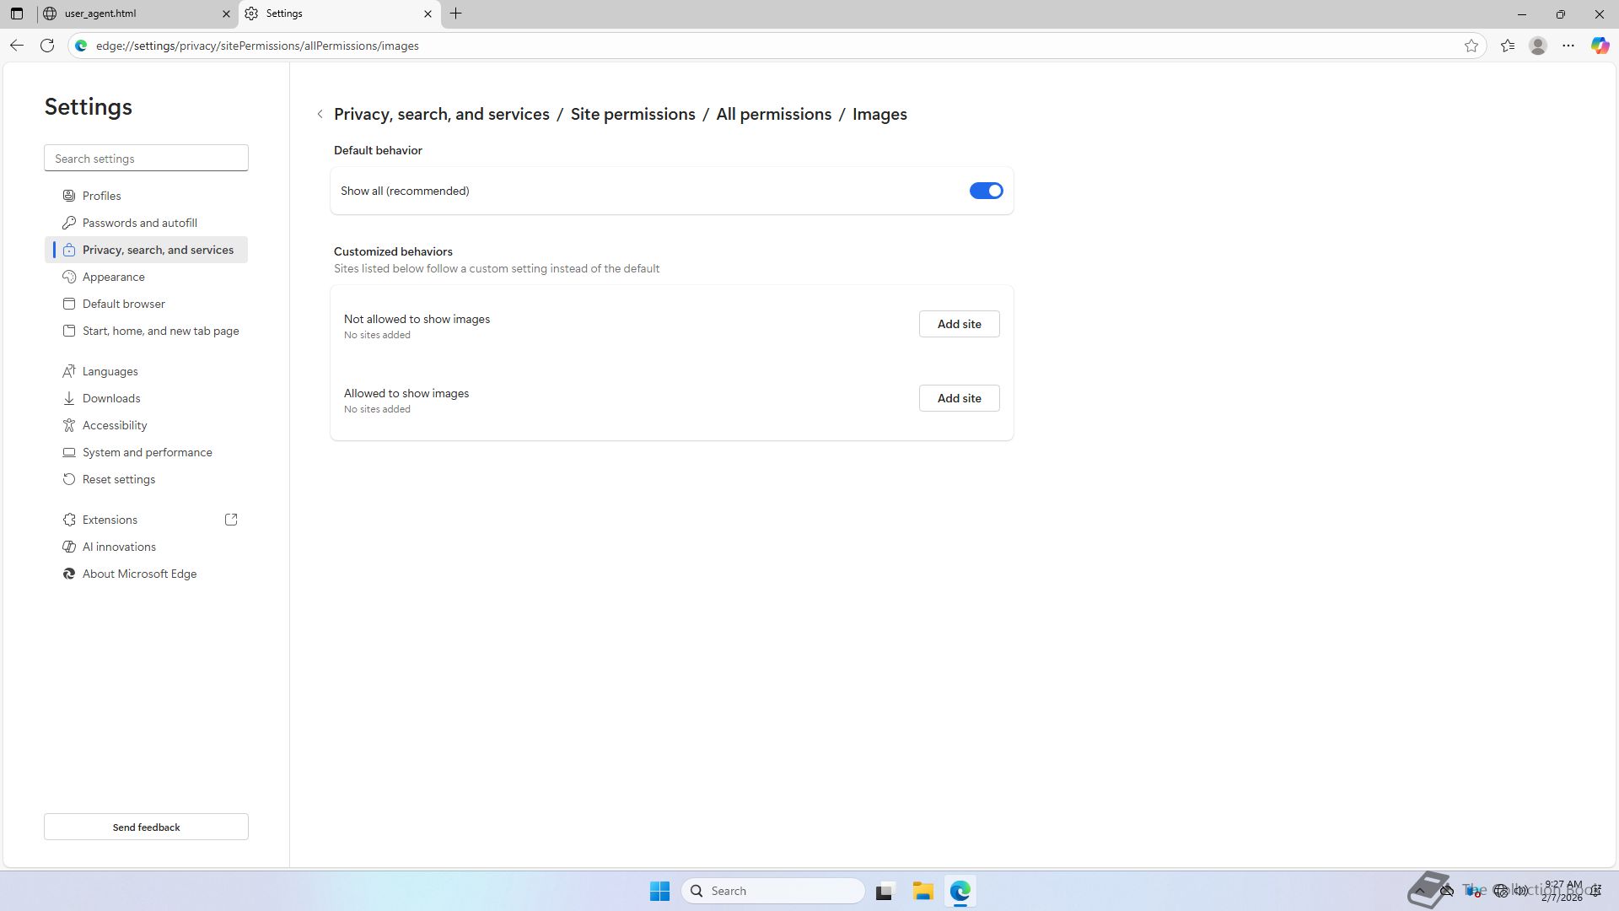Viewport: 1619px width, 911px height.
Task: Click the Search settings field
Action: [146, 159]
